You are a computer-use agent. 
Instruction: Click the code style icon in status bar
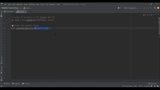click(152, 86)
